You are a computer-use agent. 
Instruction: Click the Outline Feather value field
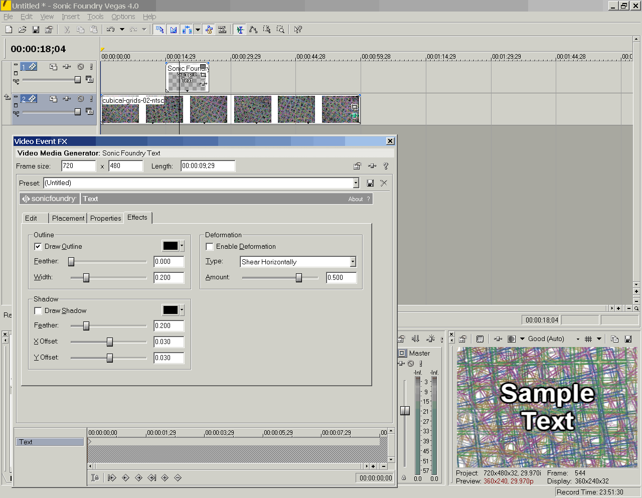pos(169,261)
